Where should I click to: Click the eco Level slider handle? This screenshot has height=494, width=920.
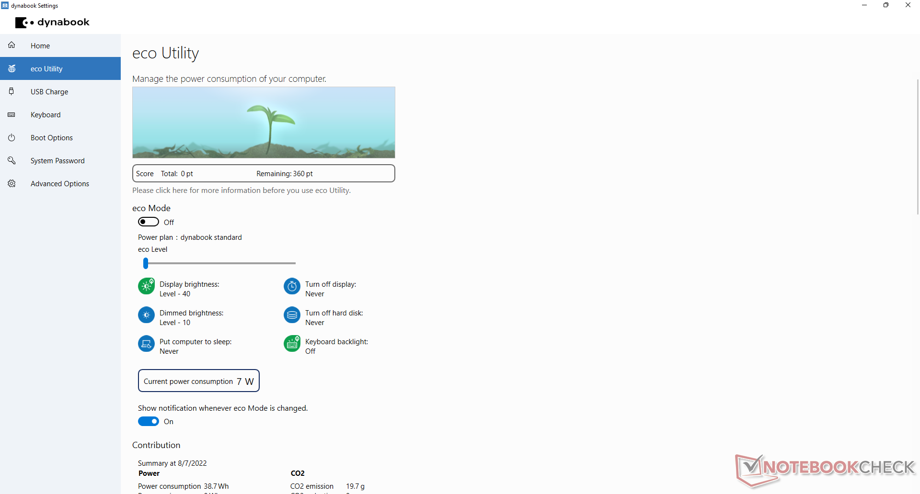click(x=146, y=263)
